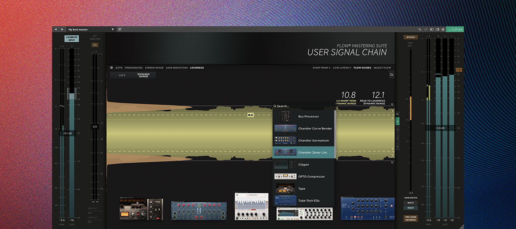The width and height of the screenshot is (516, 229).
Task: Open the blue Curve Bender EQ module thumbnail
Action: 199,210
